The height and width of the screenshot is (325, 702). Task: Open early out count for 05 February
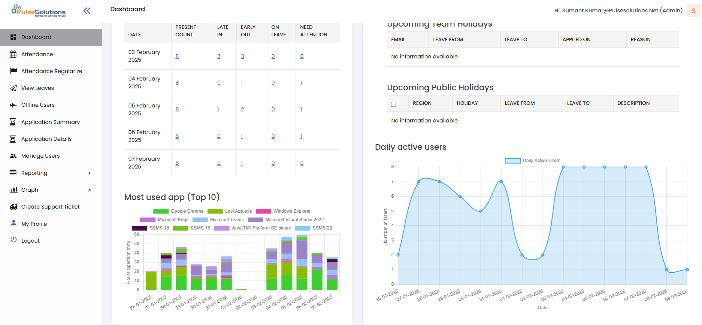pyautogui.click(x=242, y=109)
